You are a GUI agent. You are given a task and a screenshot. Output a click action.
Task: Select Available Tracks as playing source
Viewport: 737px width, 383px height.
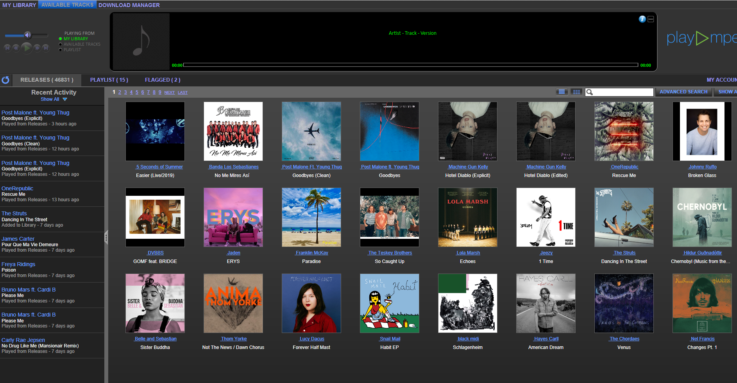(x=80, y=44)
